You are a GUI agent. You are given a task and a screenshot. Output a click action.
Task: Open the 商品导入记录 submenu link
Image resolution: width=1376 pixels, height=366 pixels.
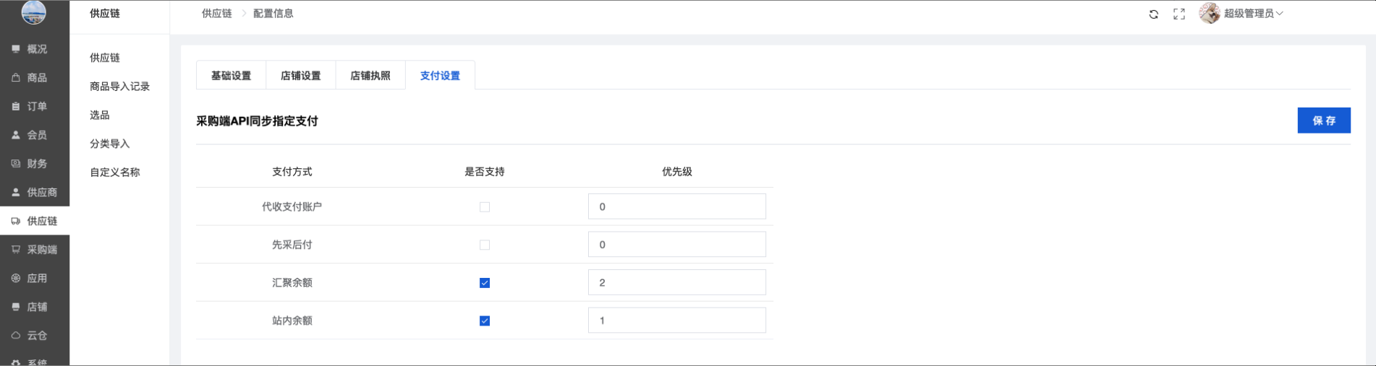[x=119, y=87]
